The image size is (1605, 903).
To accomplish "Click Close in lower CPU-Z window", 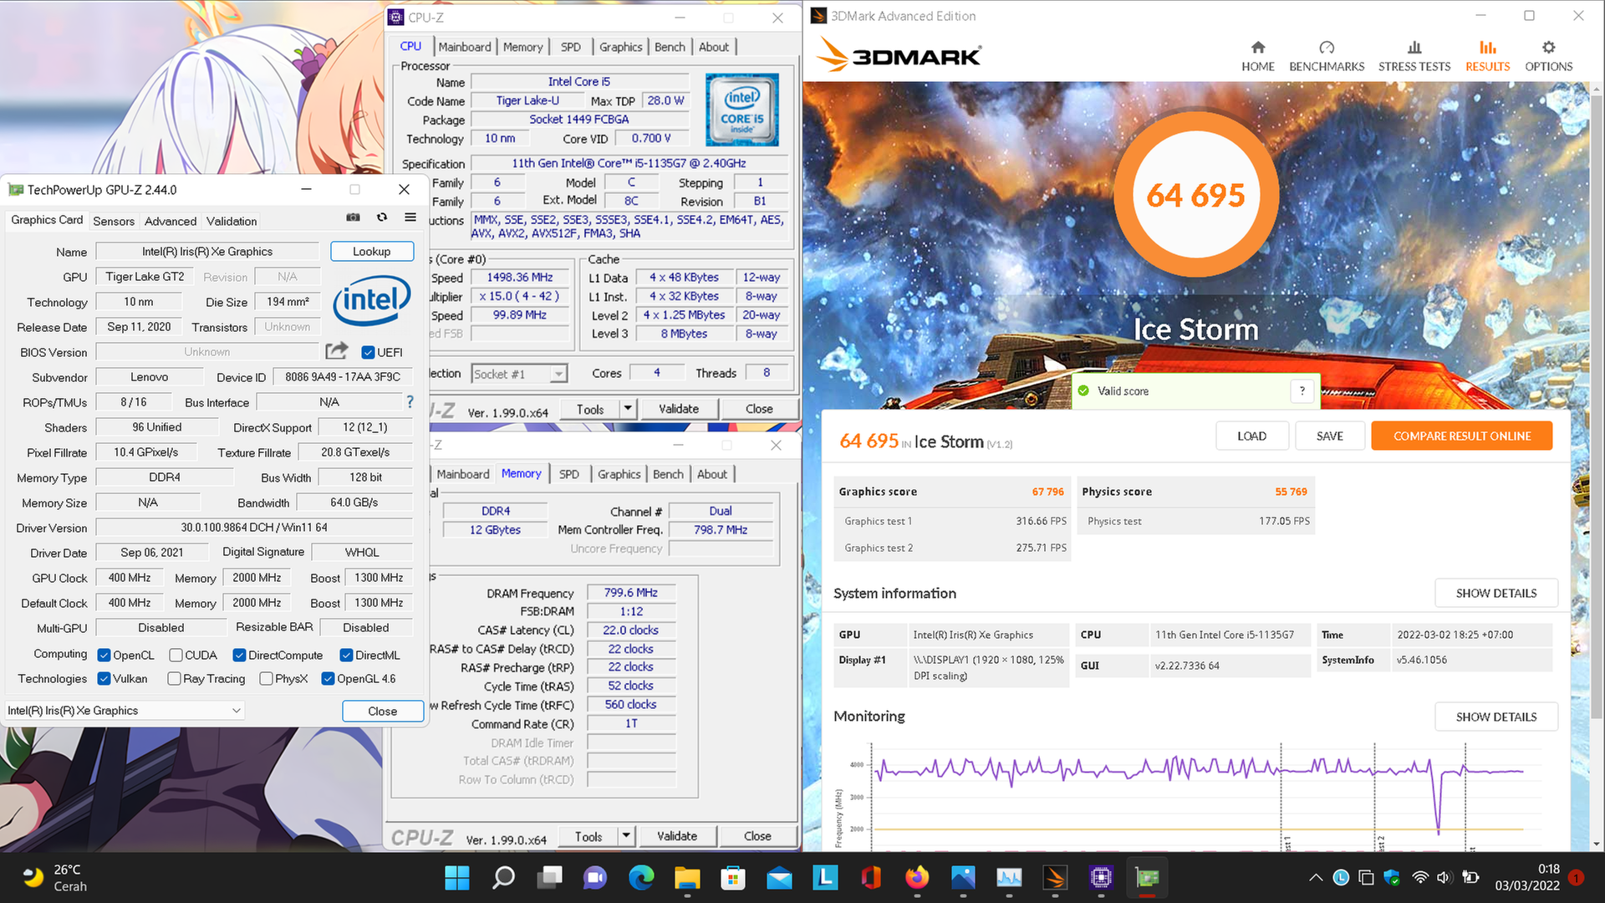I will [757, 836].
